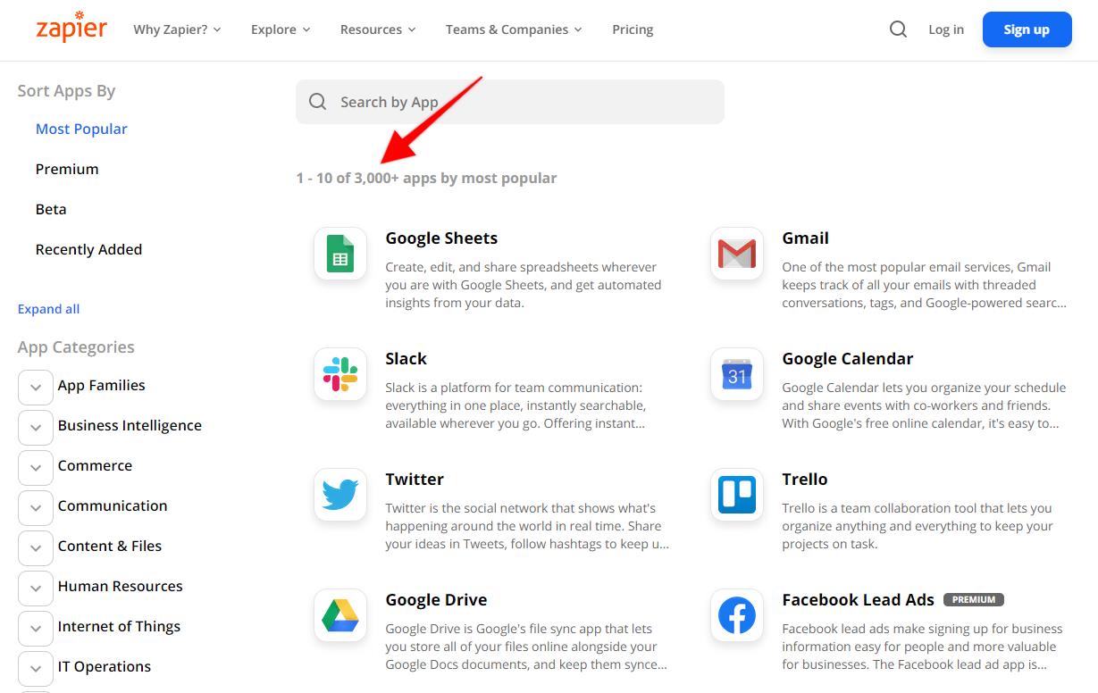Open the Google Calendar title link

848,359
